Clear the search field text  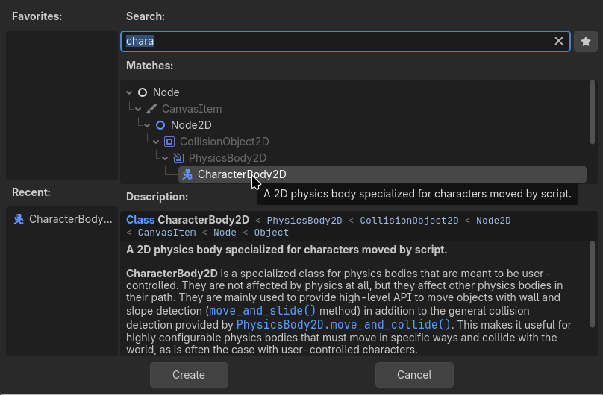coord(559,41)
